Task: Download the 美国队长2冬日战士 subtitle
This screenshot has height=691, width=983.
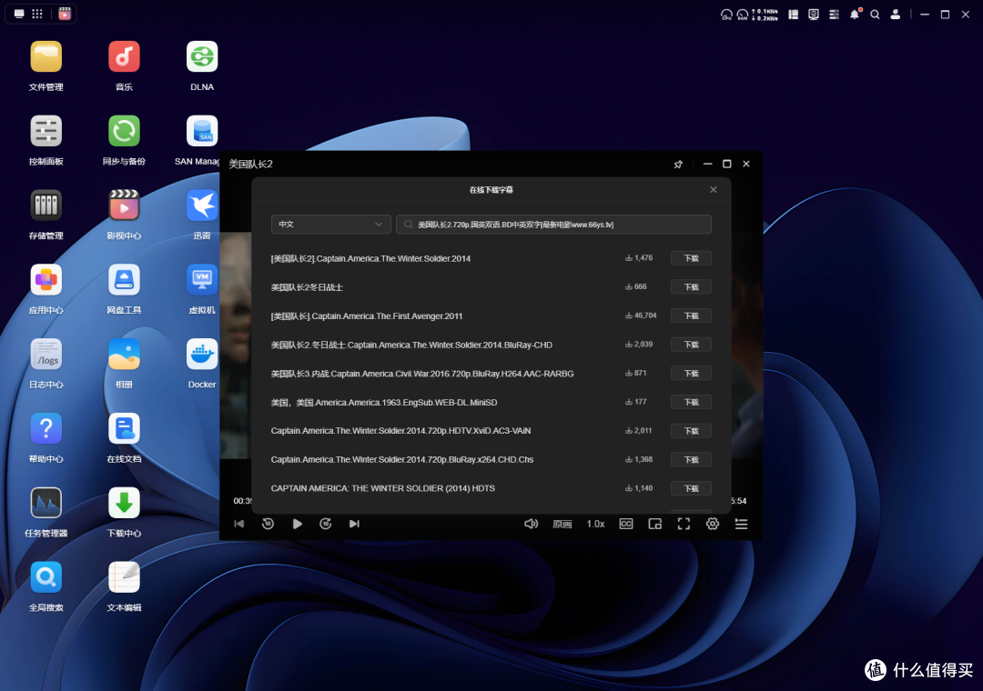Action: coord(691,287)
